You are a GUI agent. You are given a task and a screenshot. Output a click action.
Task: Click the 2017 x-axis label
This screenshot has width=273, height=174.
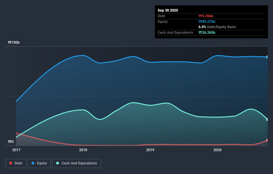pos(16,150)
